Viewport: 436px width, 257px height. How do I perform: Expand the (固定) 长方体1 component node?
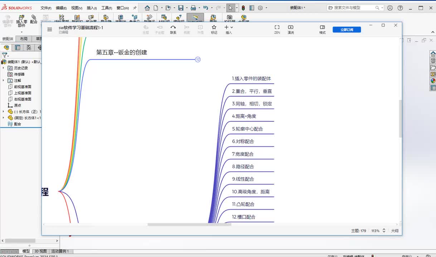[x=3, y=118]
